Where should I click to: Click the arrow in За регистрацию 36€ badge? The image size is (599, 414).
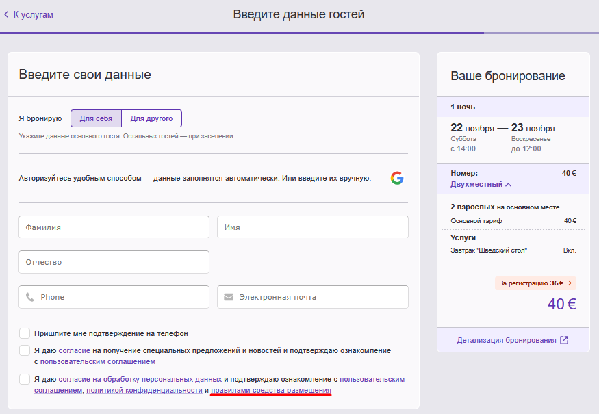pos(570,283)
